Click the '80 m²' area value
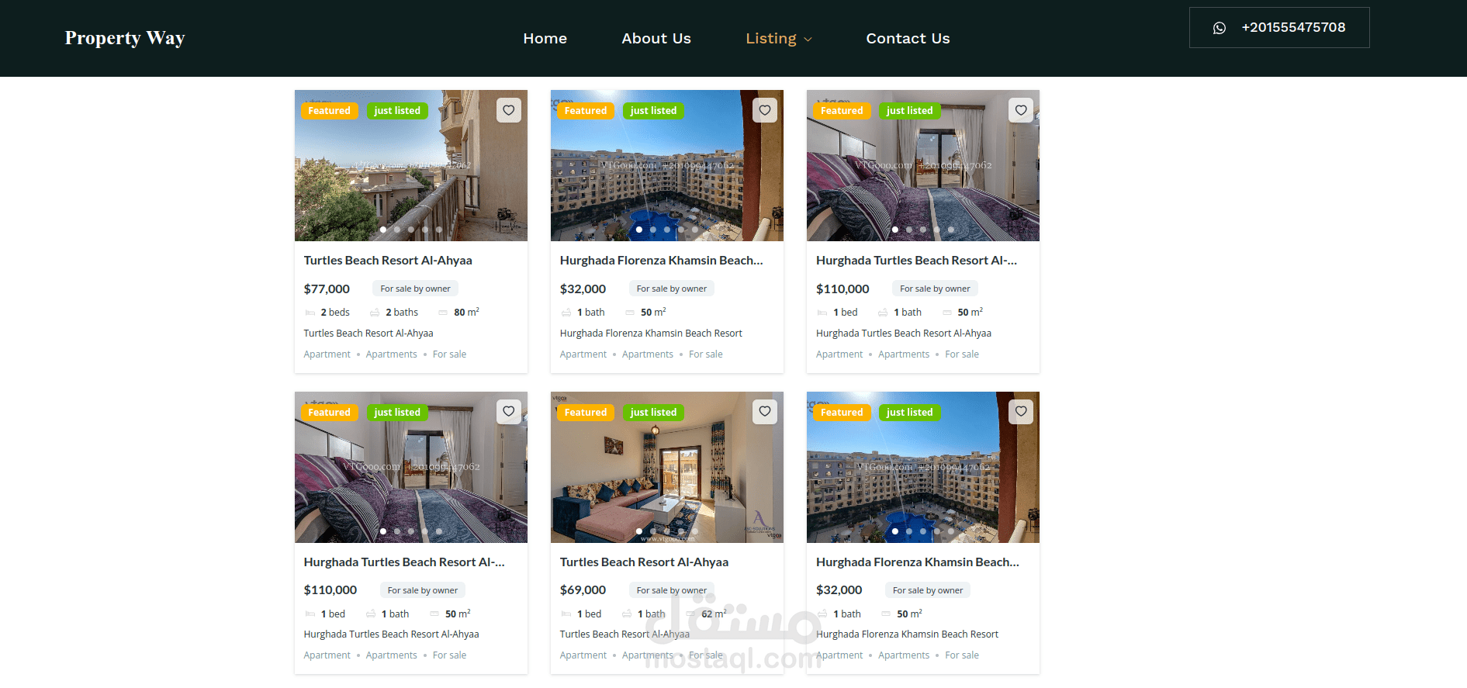This screenshot has height=688, width=1467. 466,313
